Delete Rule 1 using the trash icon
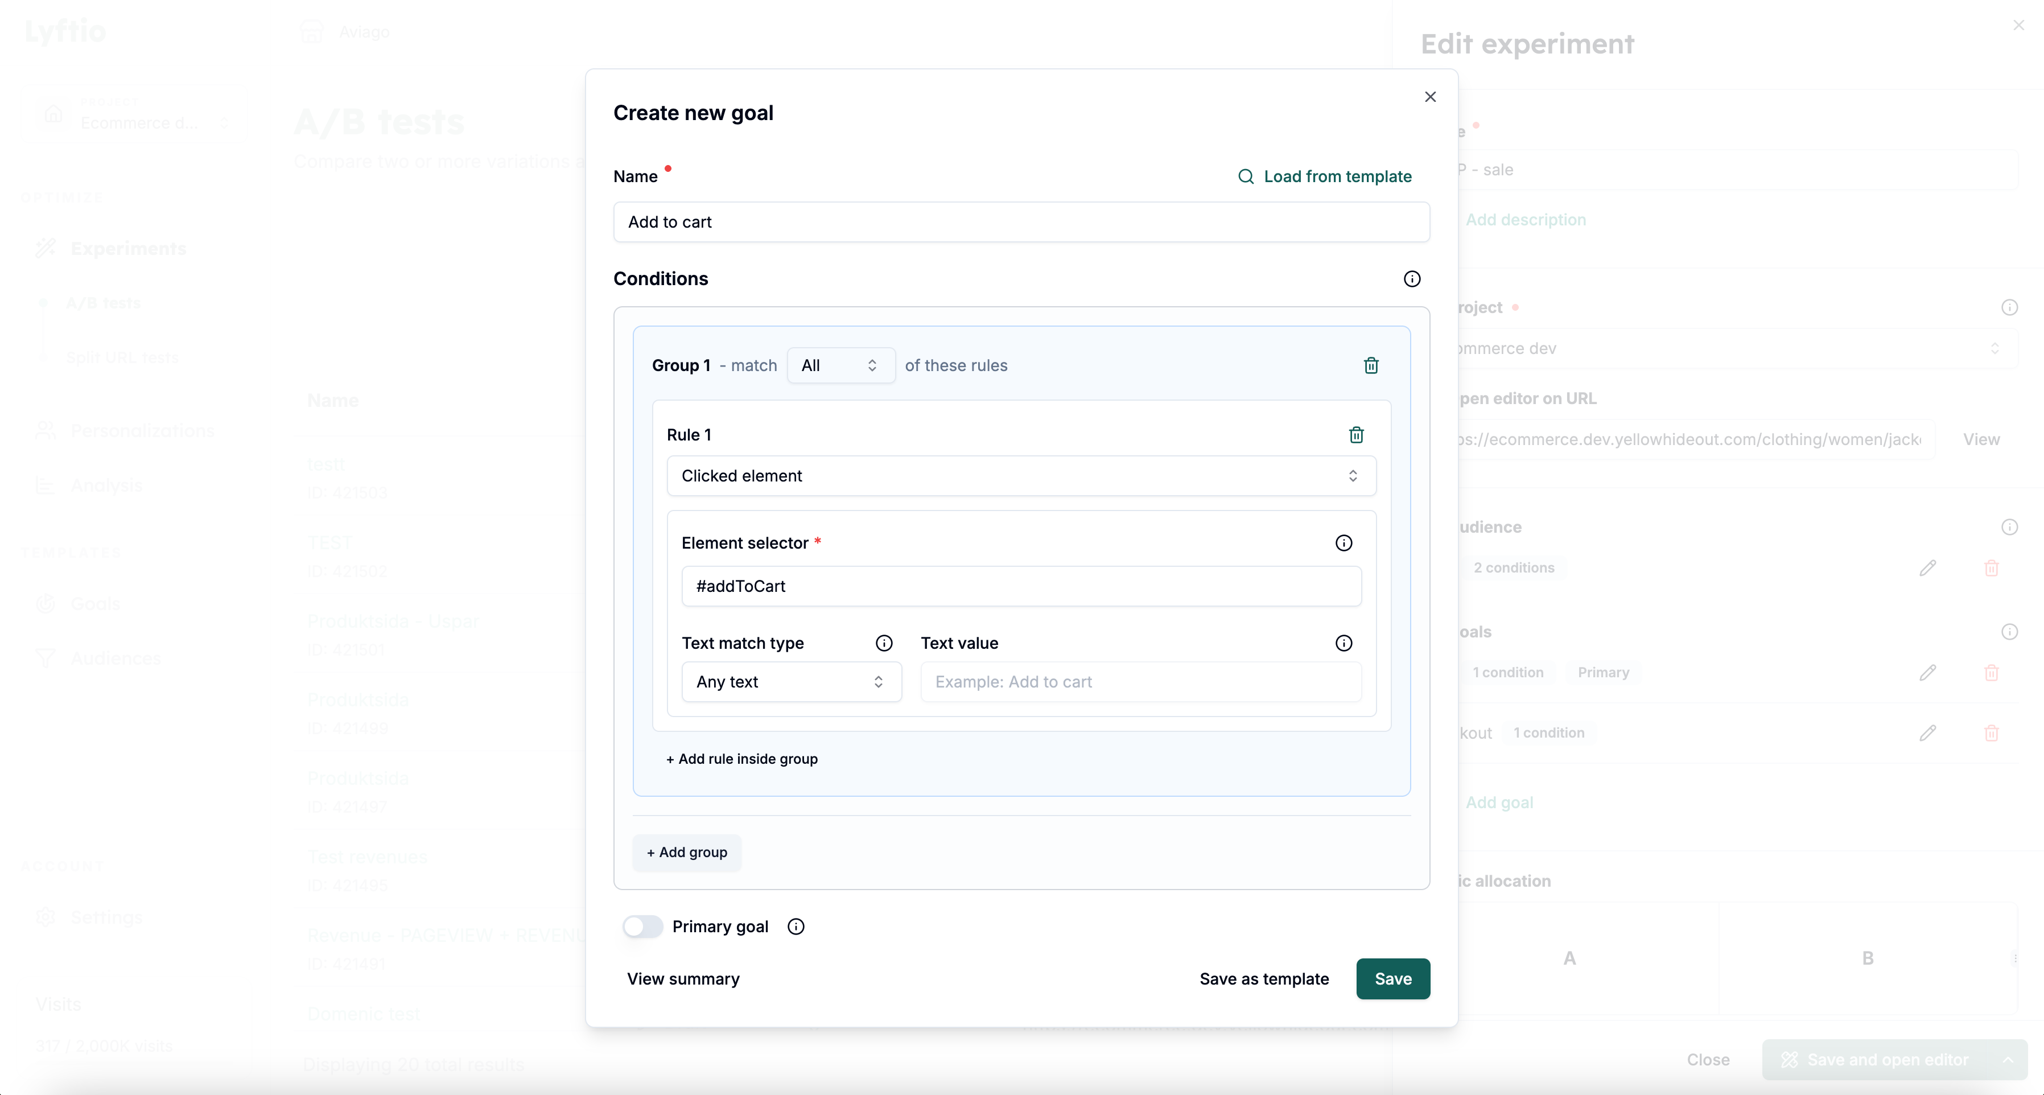This screenshot has height=1095, width=2044. 1356,435
